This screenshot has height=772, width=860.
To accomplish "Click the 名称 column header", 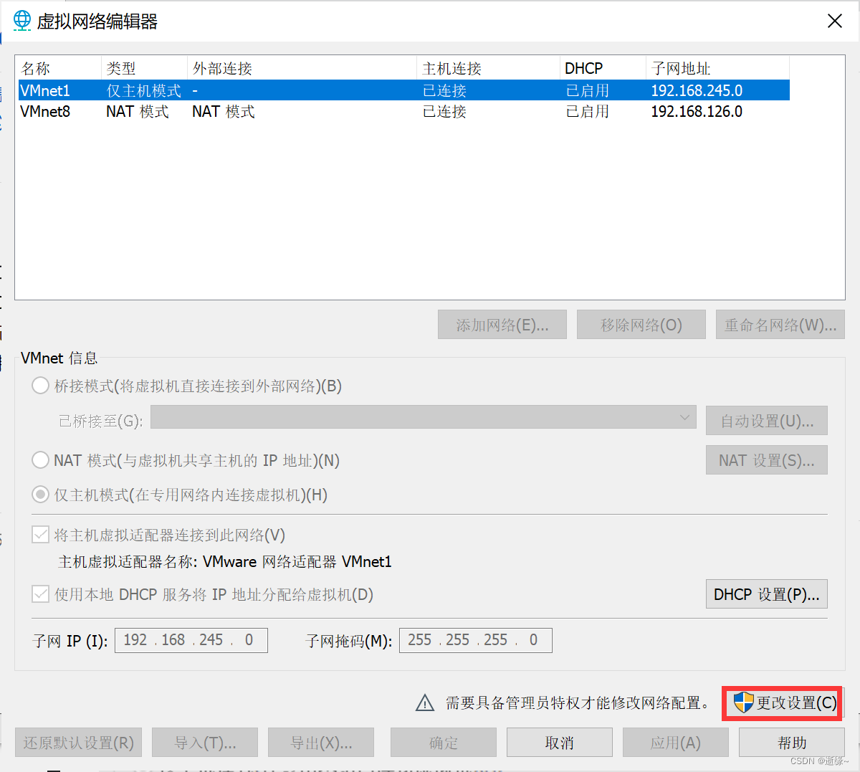I will pos(59,68).
